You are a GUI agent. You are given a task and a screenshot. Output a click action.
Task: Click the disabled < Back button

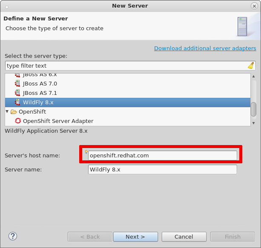click(x=90, y=237)
